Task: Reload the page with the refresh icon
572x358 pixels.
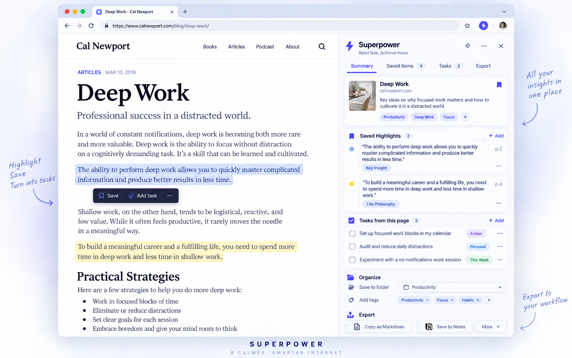Action: (91, 26)
